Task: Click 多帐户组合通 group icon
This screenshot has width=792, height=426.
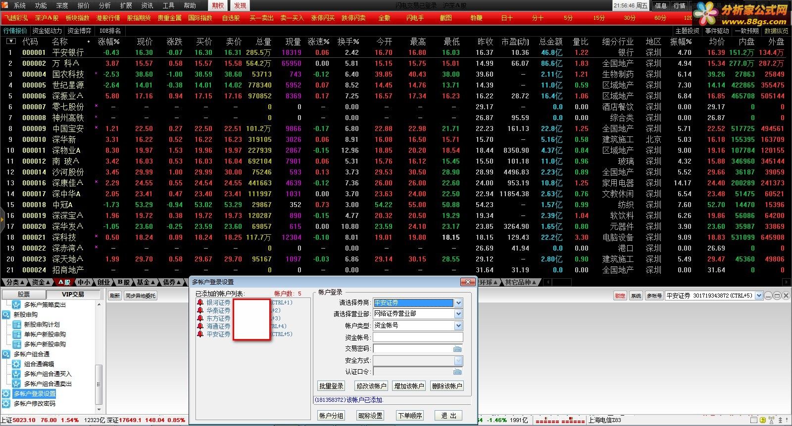Action: point(6,354)
